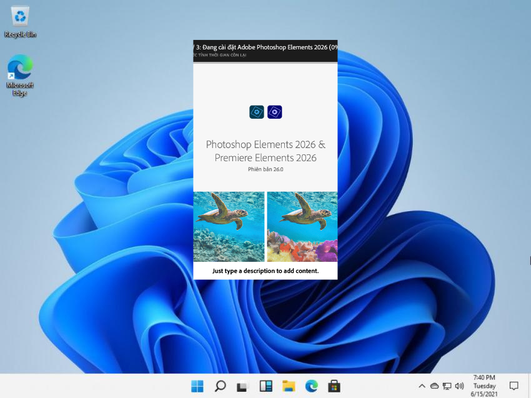Open the notification center
Viewport: 531px width, 398px height.
[514, 386]
